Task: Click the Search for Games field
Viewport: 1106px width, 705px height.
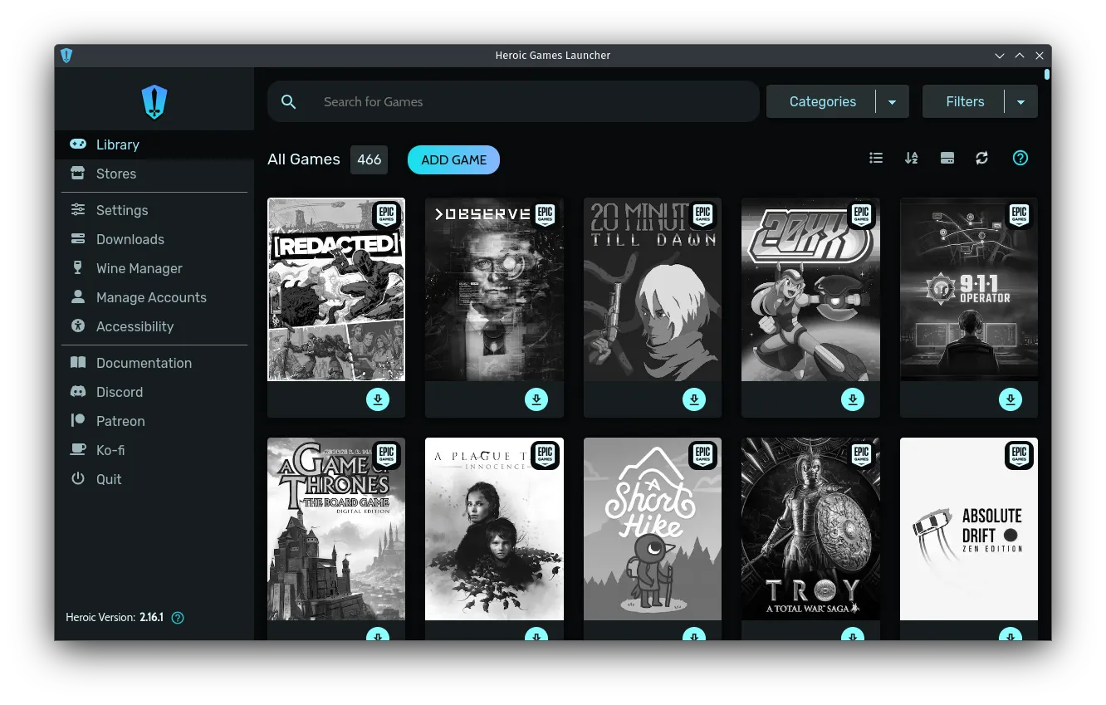Action: (x=513, y=101)
